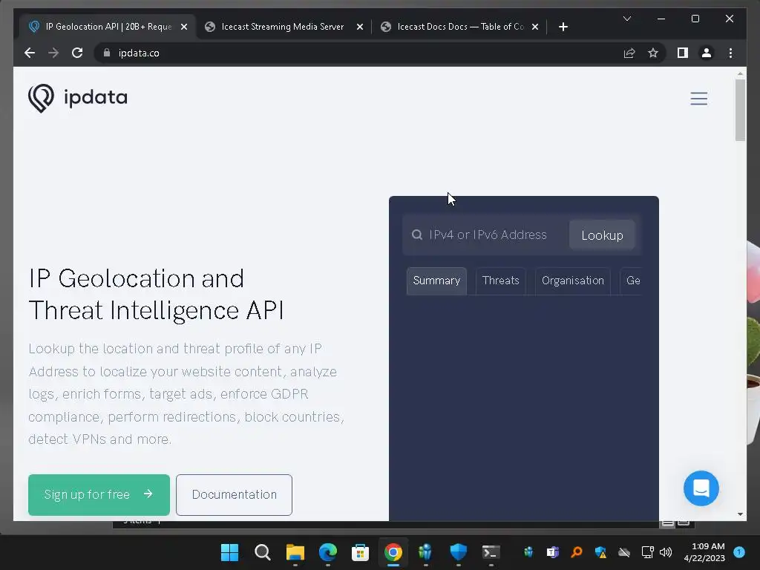View site info via the padlock icon
Screen dimensions: 760x570
tap(107, 53)
